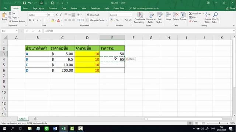This screenshot has width=236, height=132.
Task: Click the Cut scissors command
Action: tap(12, 14)
